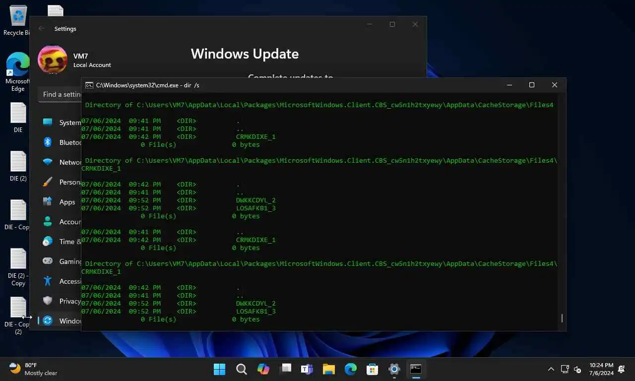Viewport: 635px width, 381px height.
Task: Open Apps in Settings sidebar
Action: (60, 202)
